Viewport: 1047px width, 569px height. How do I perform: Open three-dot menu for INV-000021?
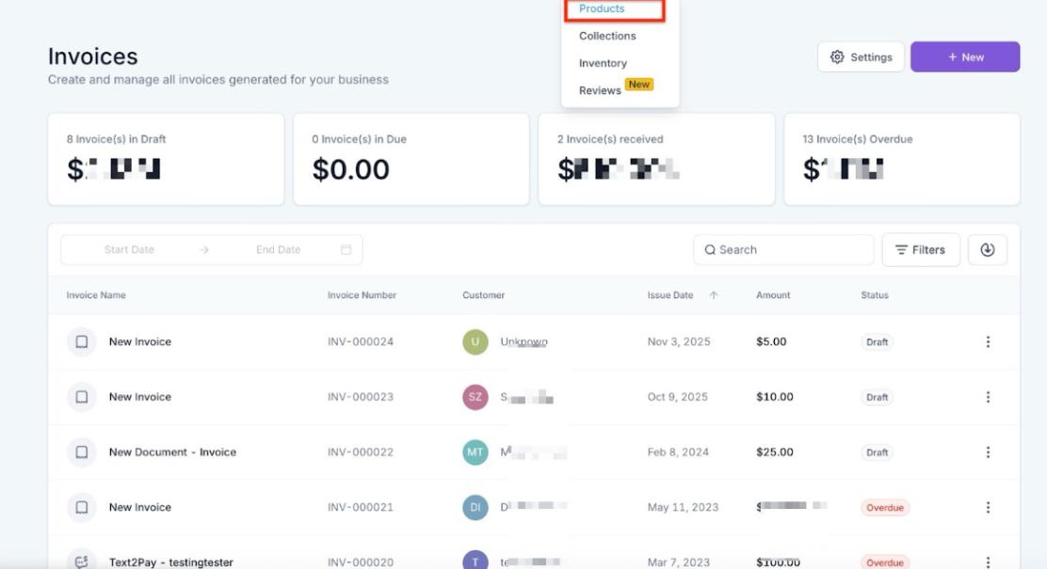point(988,508)
